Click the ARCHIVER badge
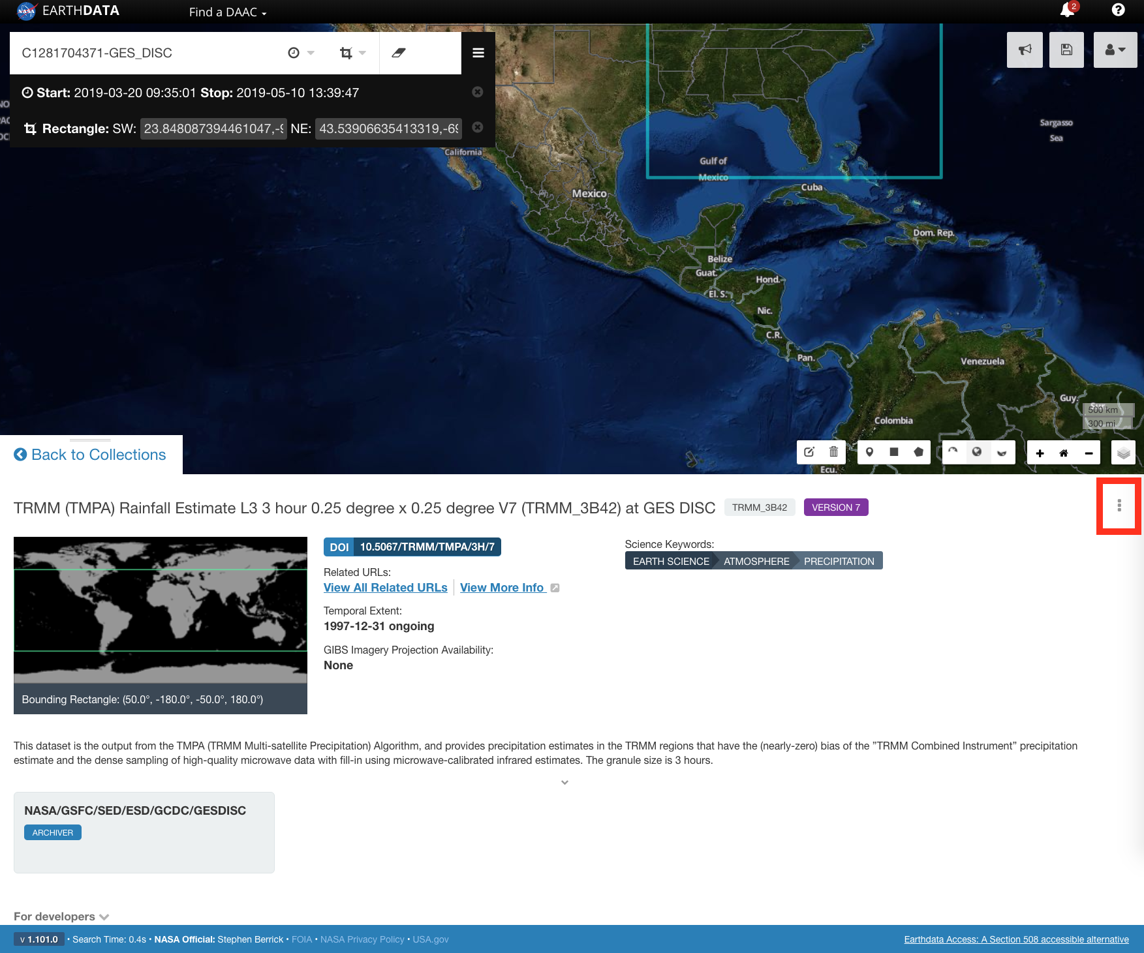The height and width of the screenshot is (953, 1144). point(53,832)
